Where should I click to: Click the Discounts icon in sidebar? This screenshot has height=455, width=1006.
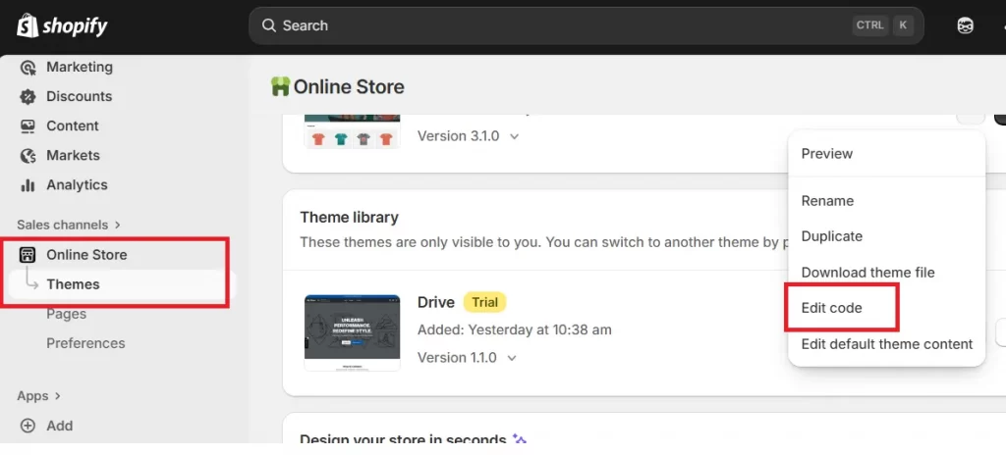28,97
